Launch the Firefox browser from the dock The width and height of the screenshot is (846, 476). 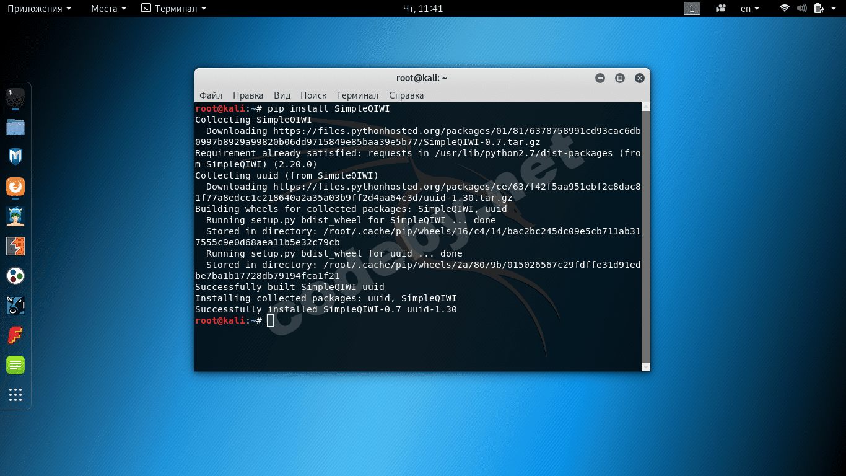pos(15,187)
